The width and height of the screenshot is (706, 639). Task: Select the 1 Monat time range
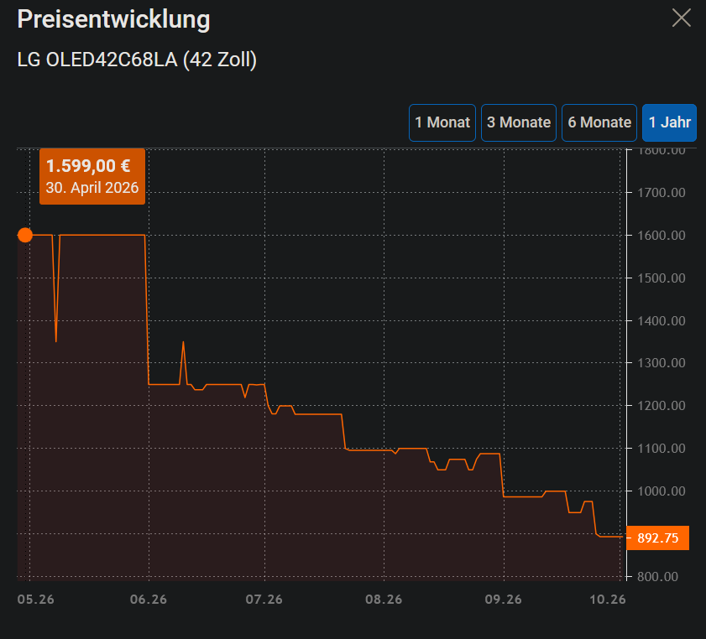442,122
